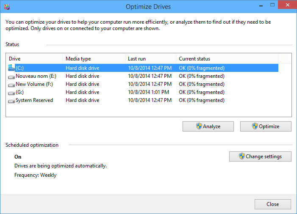Sort list by Current status column header
Viewport: 297px width, 214px height.
pyautogui.click(x=227, y=59)
